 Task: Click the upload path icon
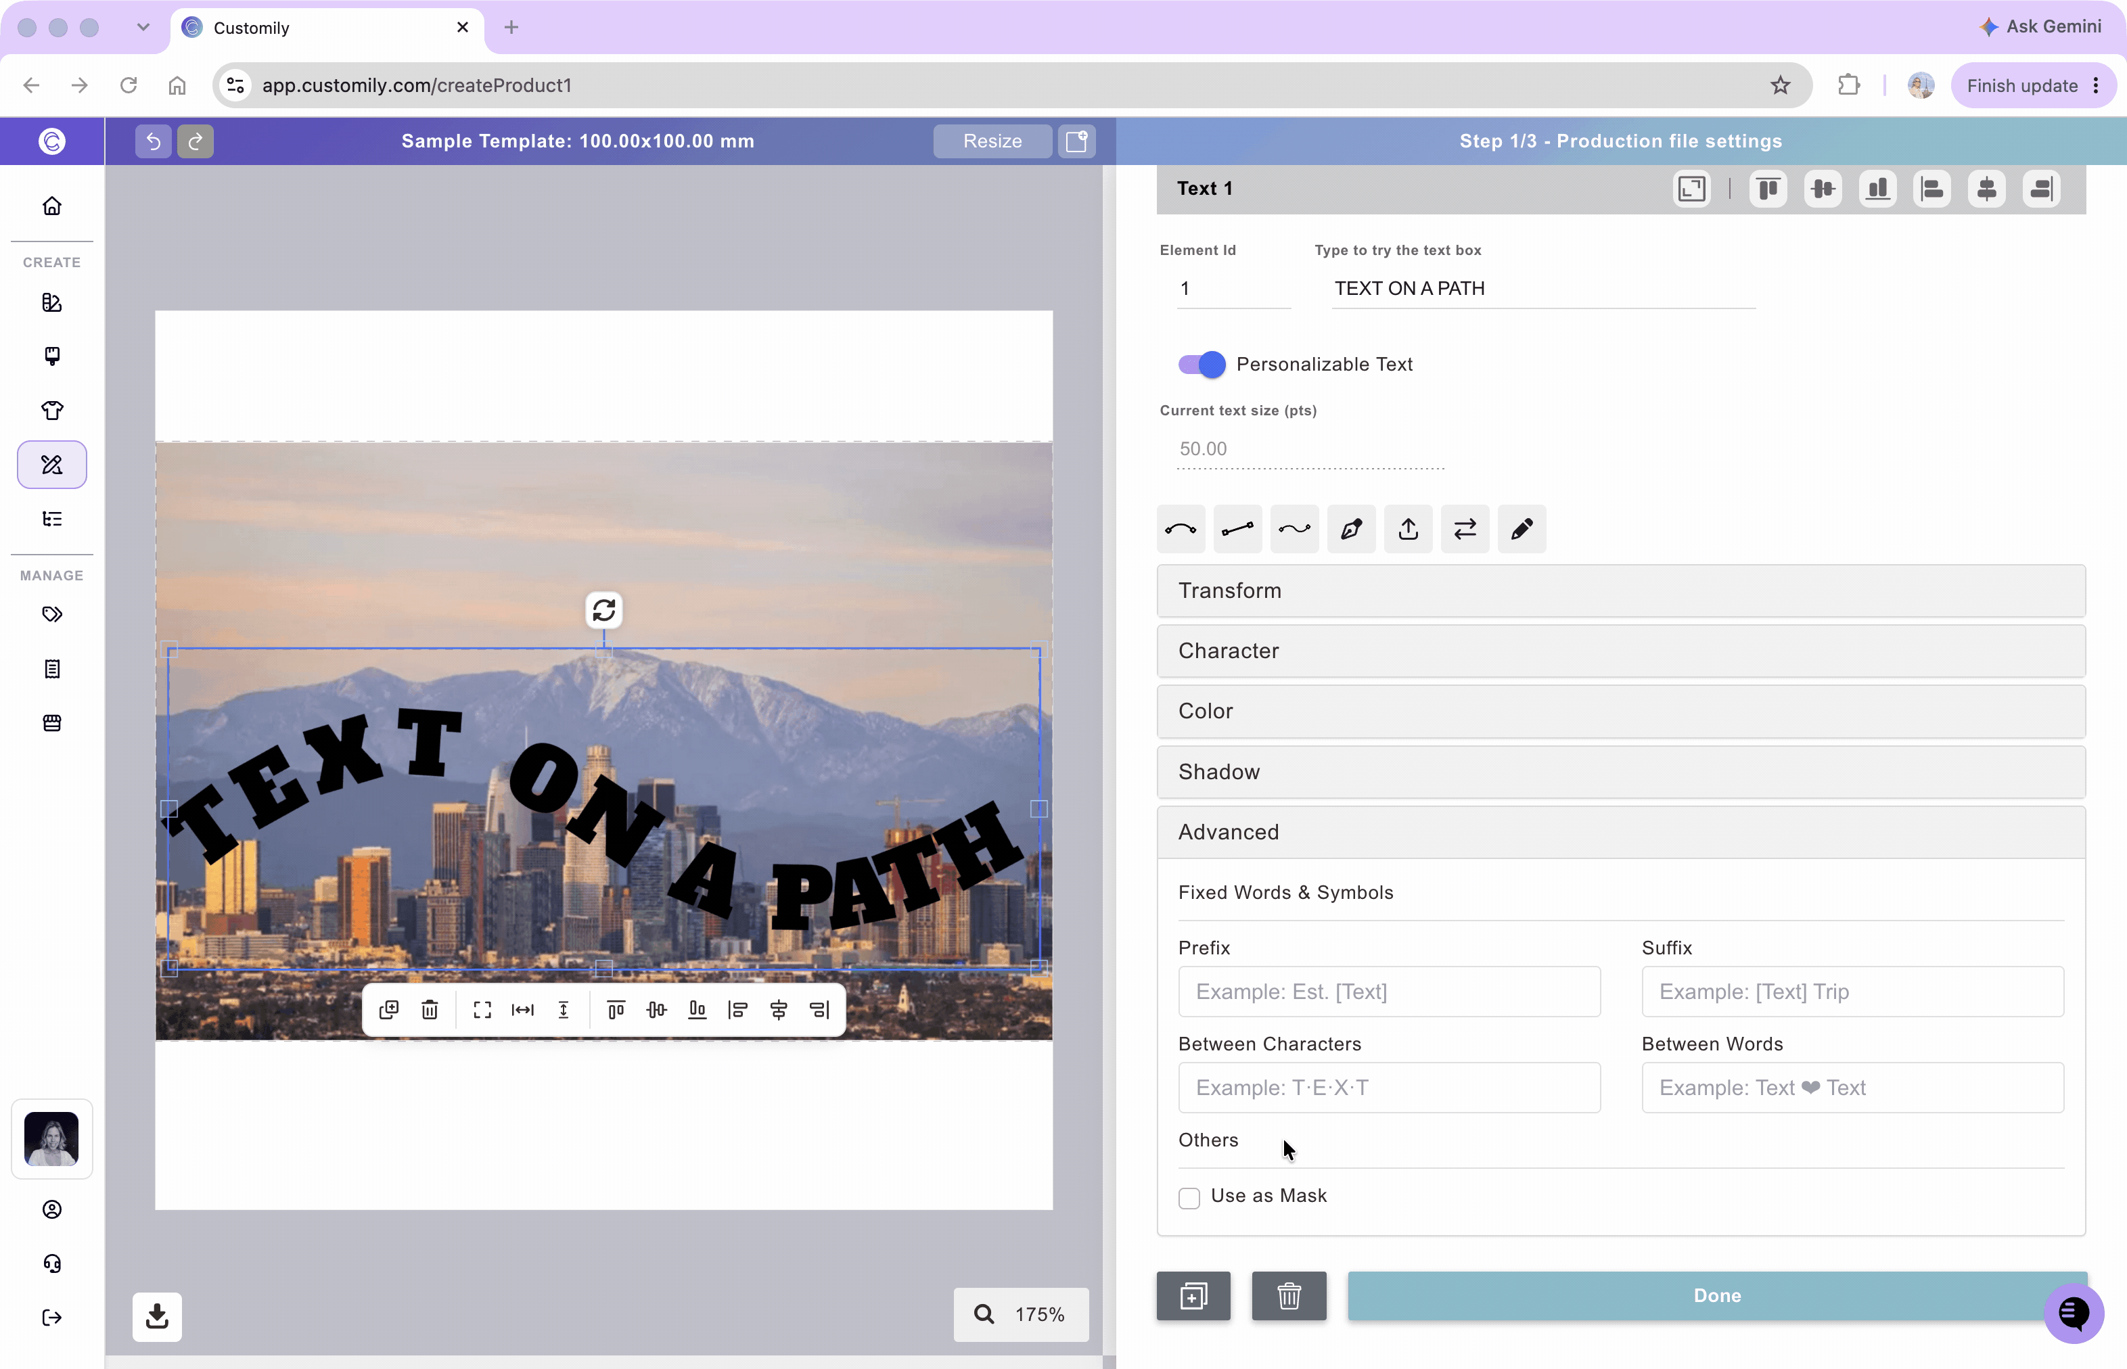tap(1409, 529)
